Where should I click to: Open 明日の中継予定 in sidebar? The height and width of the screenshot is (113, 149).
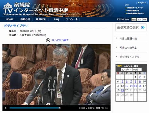128,48
